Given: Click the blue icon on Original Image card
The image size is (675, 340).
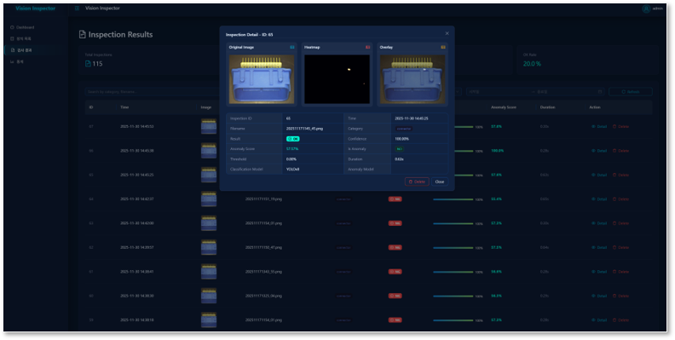Looking at the screenshot, I should coord(292,48).
